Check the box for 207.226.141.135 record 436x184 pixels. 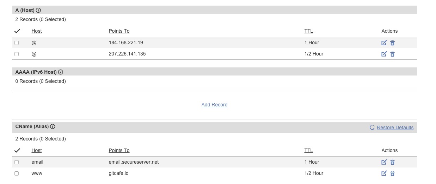(17, 54)
